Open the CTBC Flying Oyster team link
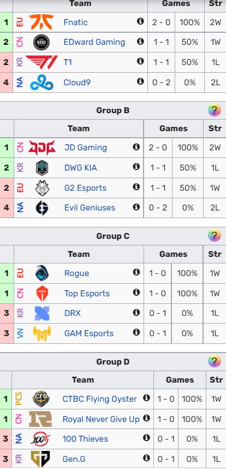This screenshot has height=469, width=226. (x=100, y=399)
